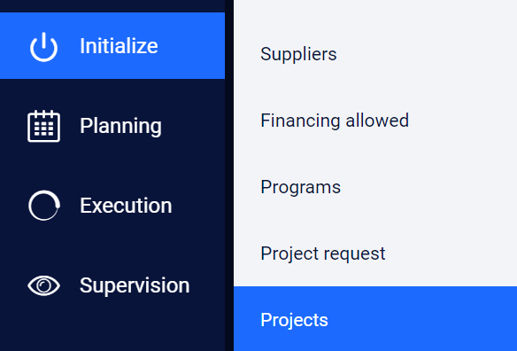Viewport: 517px width, 351px height.
Task: Click the blue highlighted Initialize row background
Action: pos(112,45)
